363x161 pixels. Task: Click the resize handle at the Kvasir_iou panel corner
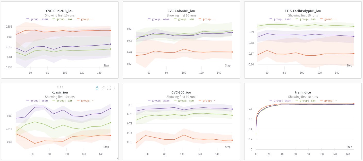point(117,158)
